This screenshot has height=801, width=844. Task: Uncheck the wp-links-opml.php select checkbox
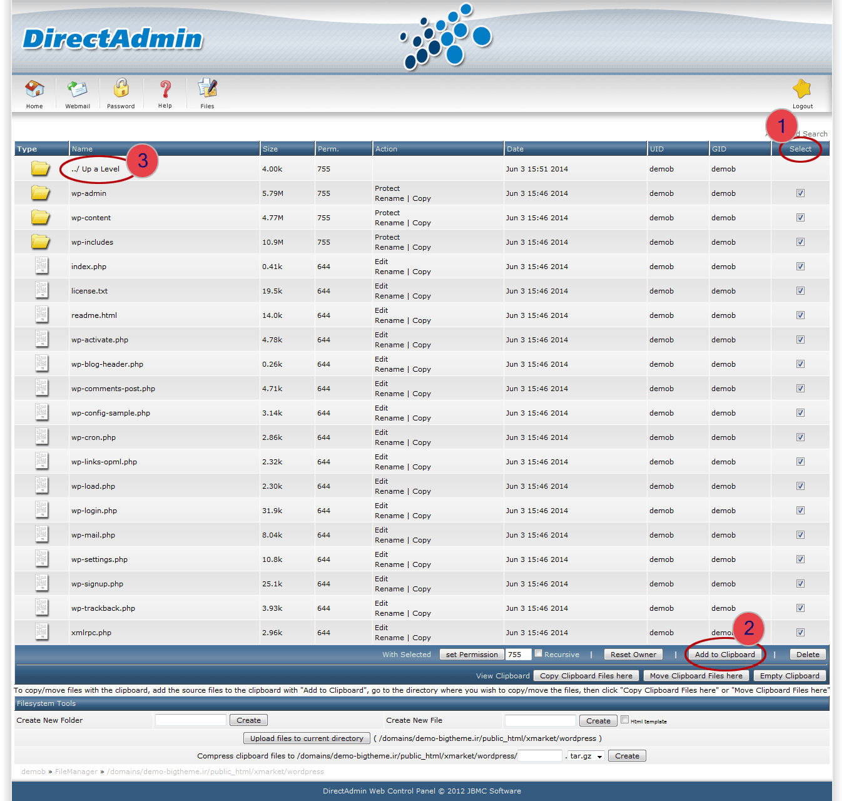pos(800,462)
